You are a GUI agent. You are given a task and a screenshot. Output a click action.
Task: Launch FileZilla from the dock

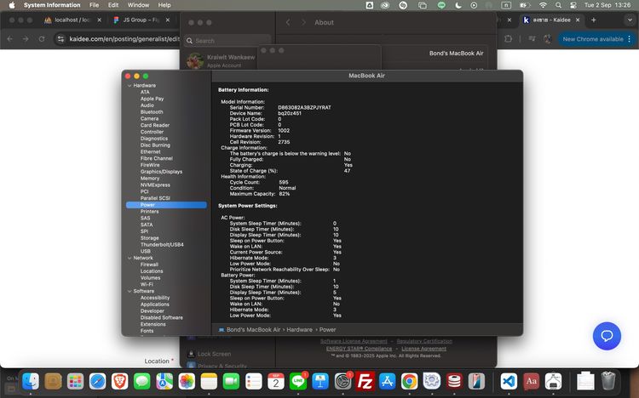pos(365,382)
